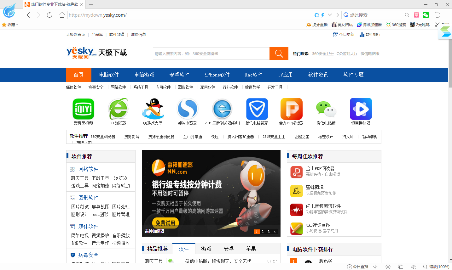Switch to the 游戏 tab in 精品推荐
452x270 pixels.
(206, 249)
